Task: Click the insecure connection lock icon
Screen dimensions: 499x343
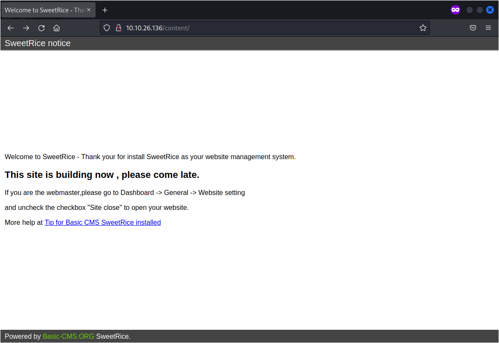Action: point(118,28)
